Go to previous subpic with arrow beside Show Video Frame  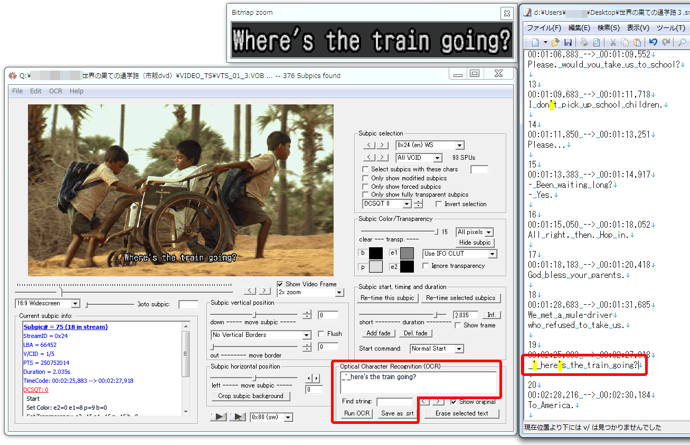pyautogui.click(x=250, y=291)
